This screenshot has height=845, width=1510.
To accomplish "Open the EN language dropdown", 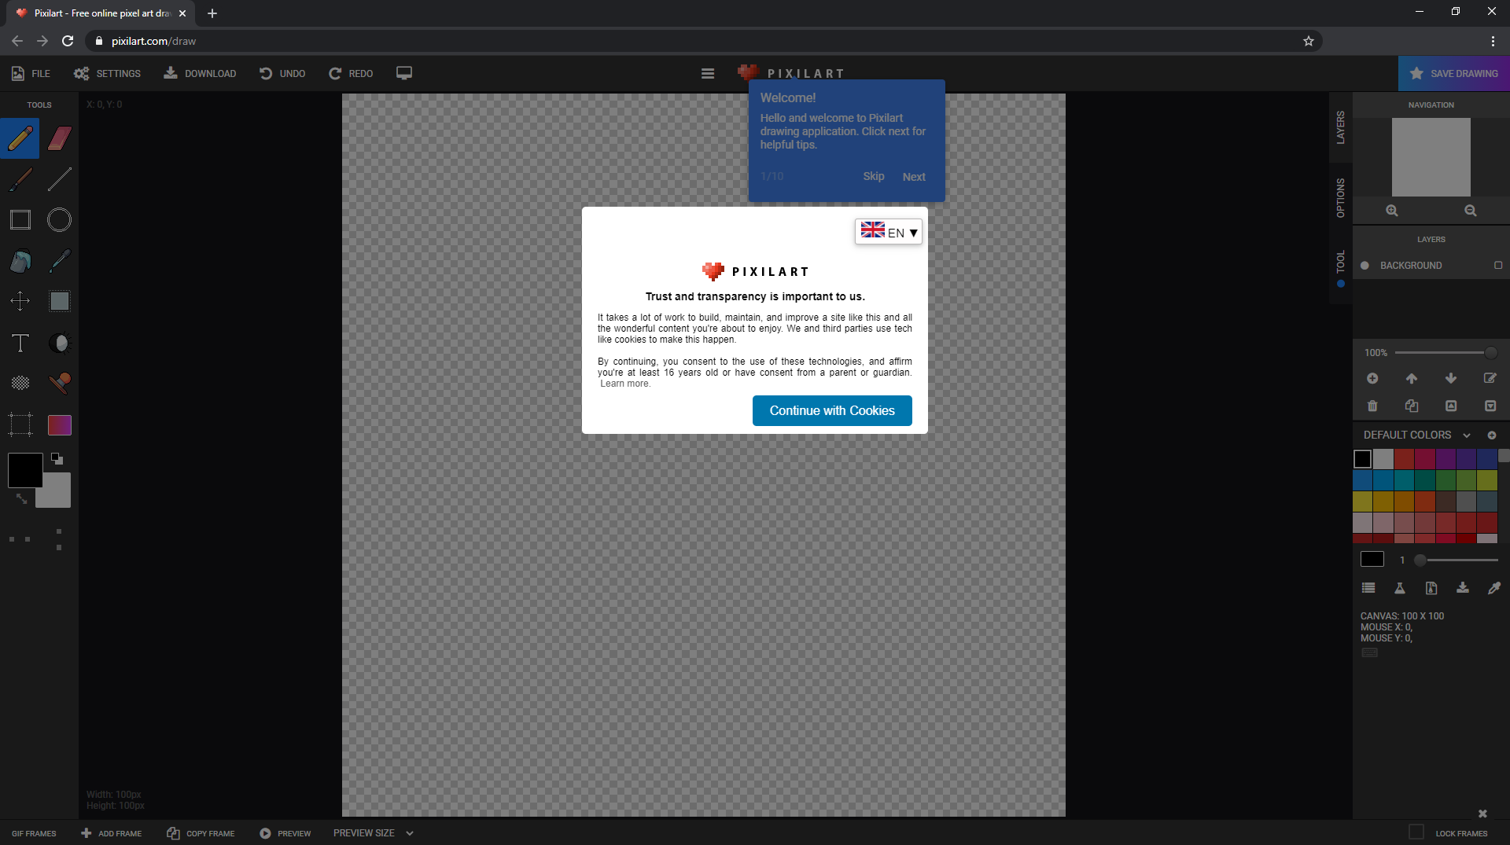I will pos(889,232).
